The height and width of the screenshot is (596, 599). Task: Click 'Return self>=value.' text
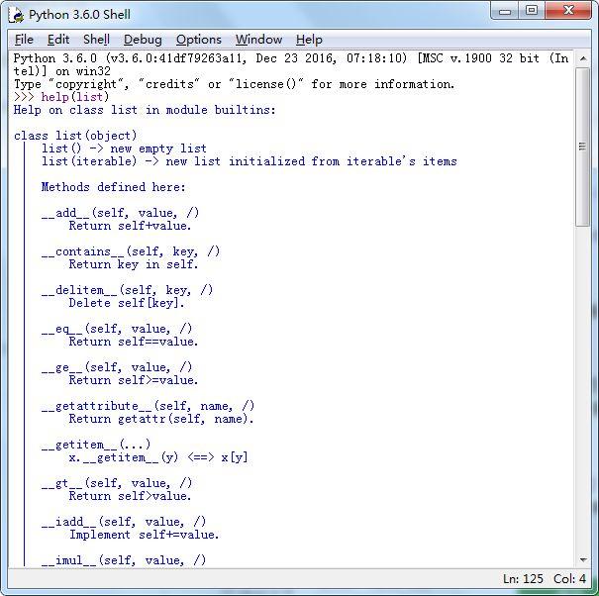click(x=134, y=380)
